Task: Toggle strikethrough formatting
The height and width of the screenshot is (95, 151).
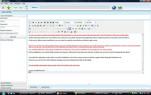Action: coord(41,22)
